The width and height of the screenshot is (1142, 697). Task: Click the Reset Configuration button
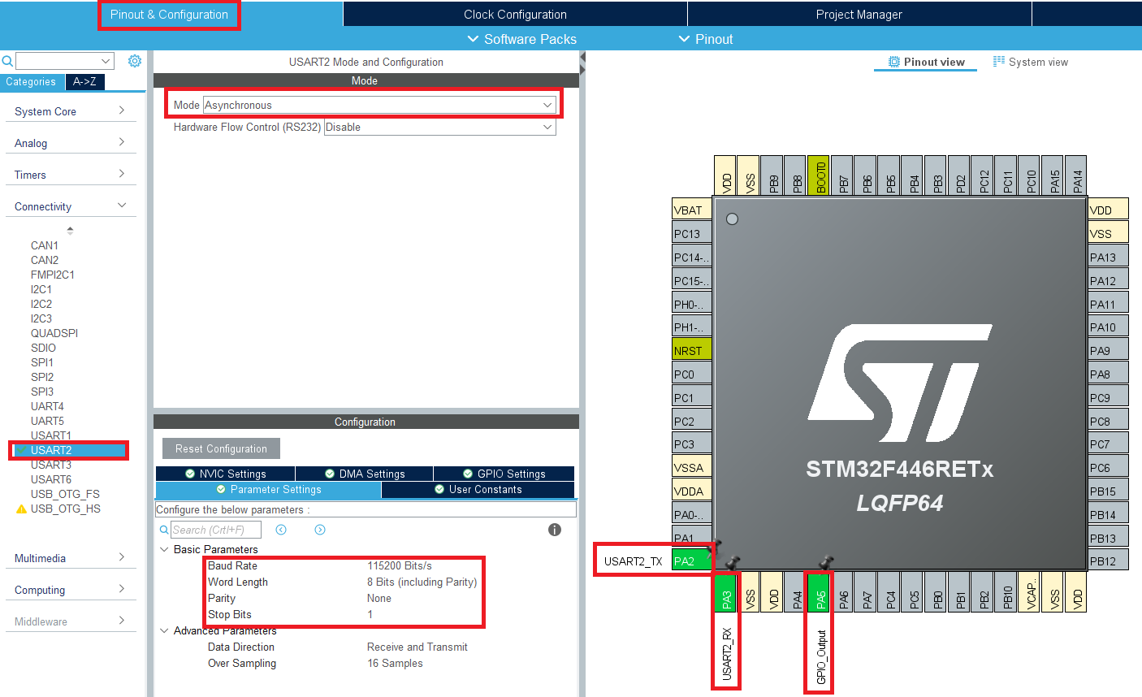[221, 448]
